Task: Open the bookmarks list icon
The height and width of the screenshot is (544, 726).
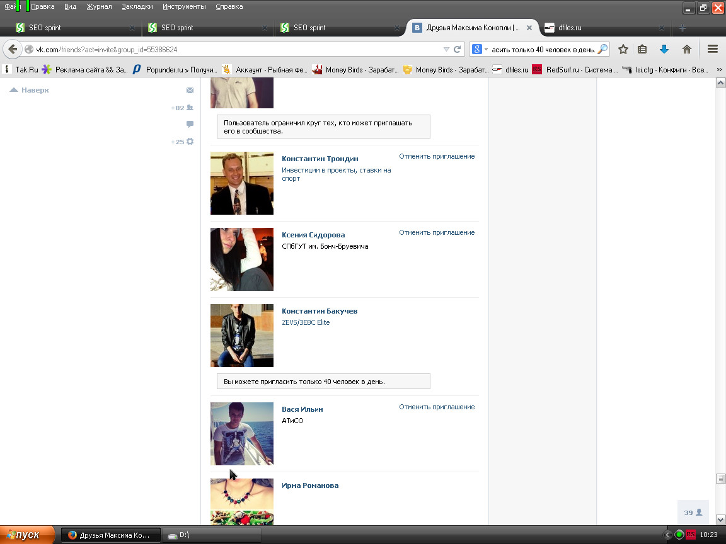Action: coord(642,49)
